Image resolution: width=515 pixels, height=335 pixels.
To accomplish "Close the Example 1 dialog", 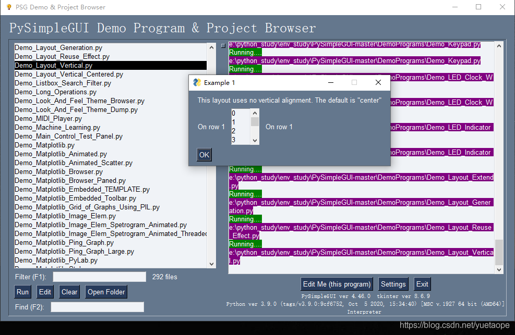I will [x=378, y=83].
